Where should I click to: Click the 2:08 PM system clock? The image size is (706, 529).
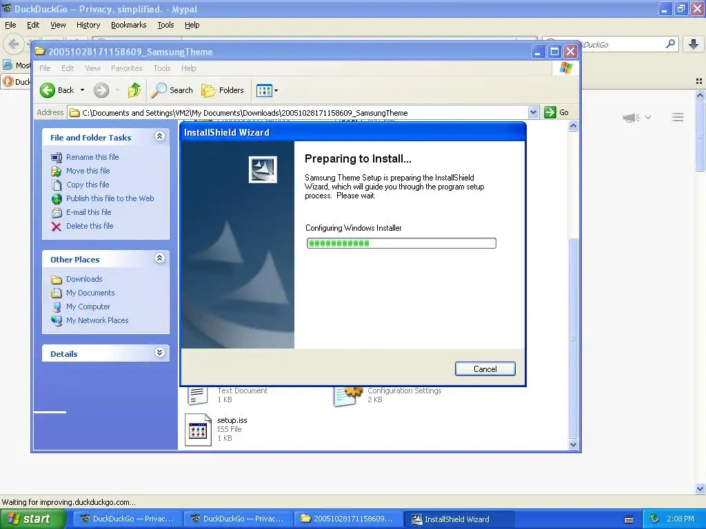(680, 519)
